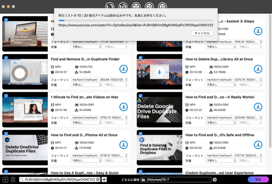
Task: Click the title How to Find and D...0% Safe and Offline
Action: tap(219, 135)
